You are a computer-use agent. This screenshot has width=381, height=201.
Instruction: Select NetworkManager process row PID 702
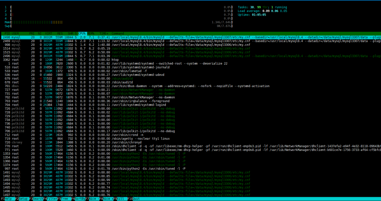click(x=190, y=97)
